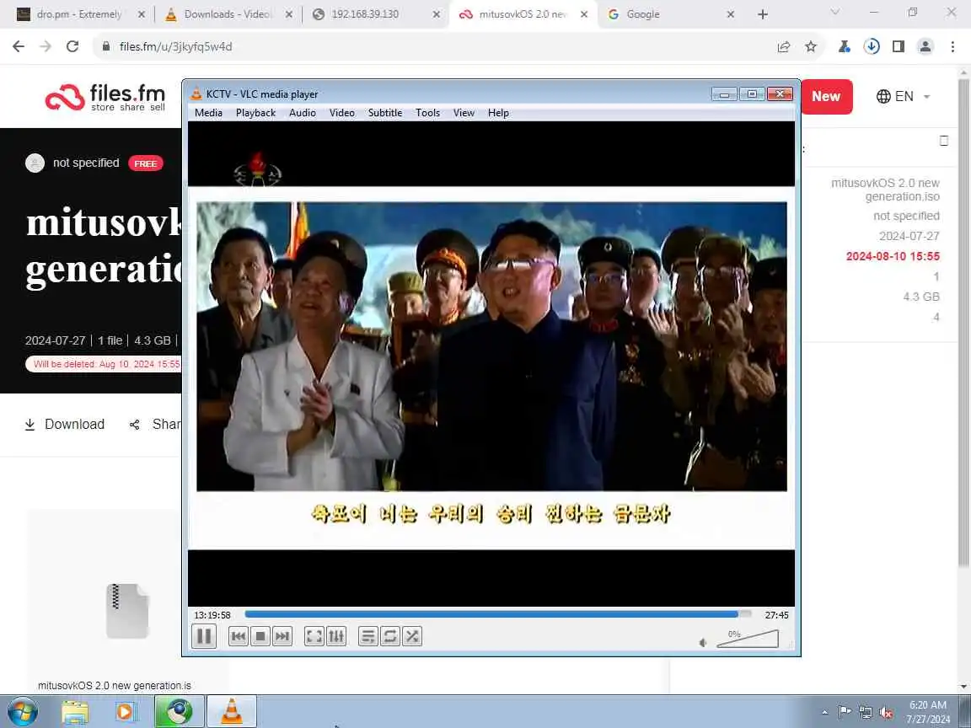Toggle VLC loop mode

(x=390, y=636)
